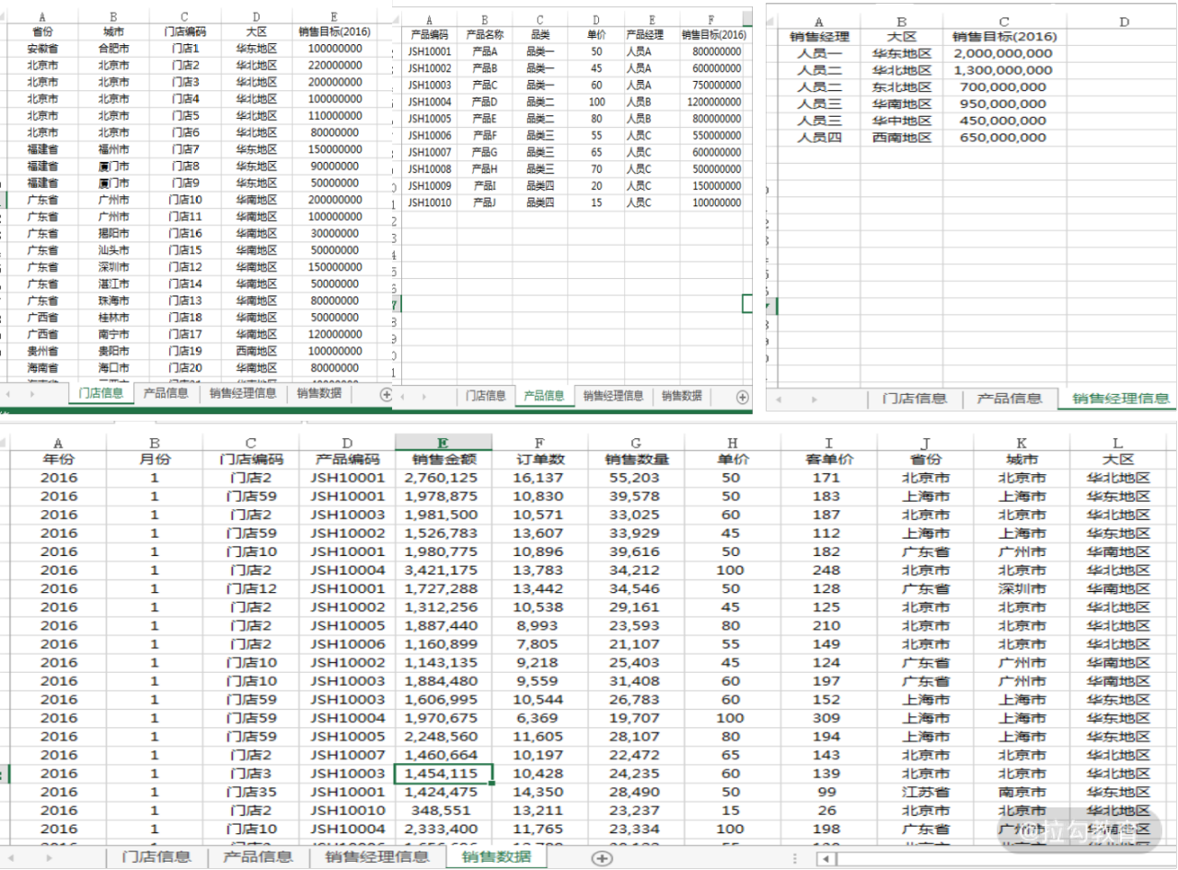Viewport: 1178px width, 870px height.
Task: Switch to 产品信息 tab in the manager window
Action: 1010,399
